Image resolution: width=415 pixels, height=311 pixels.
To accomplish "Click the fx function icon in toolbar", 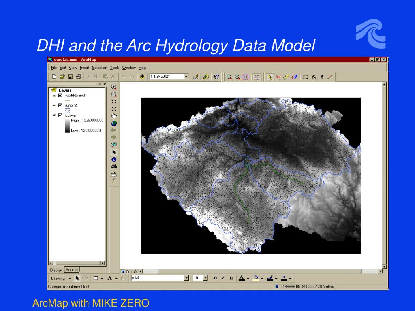I will pyautogui.click(x=314, y=77).
